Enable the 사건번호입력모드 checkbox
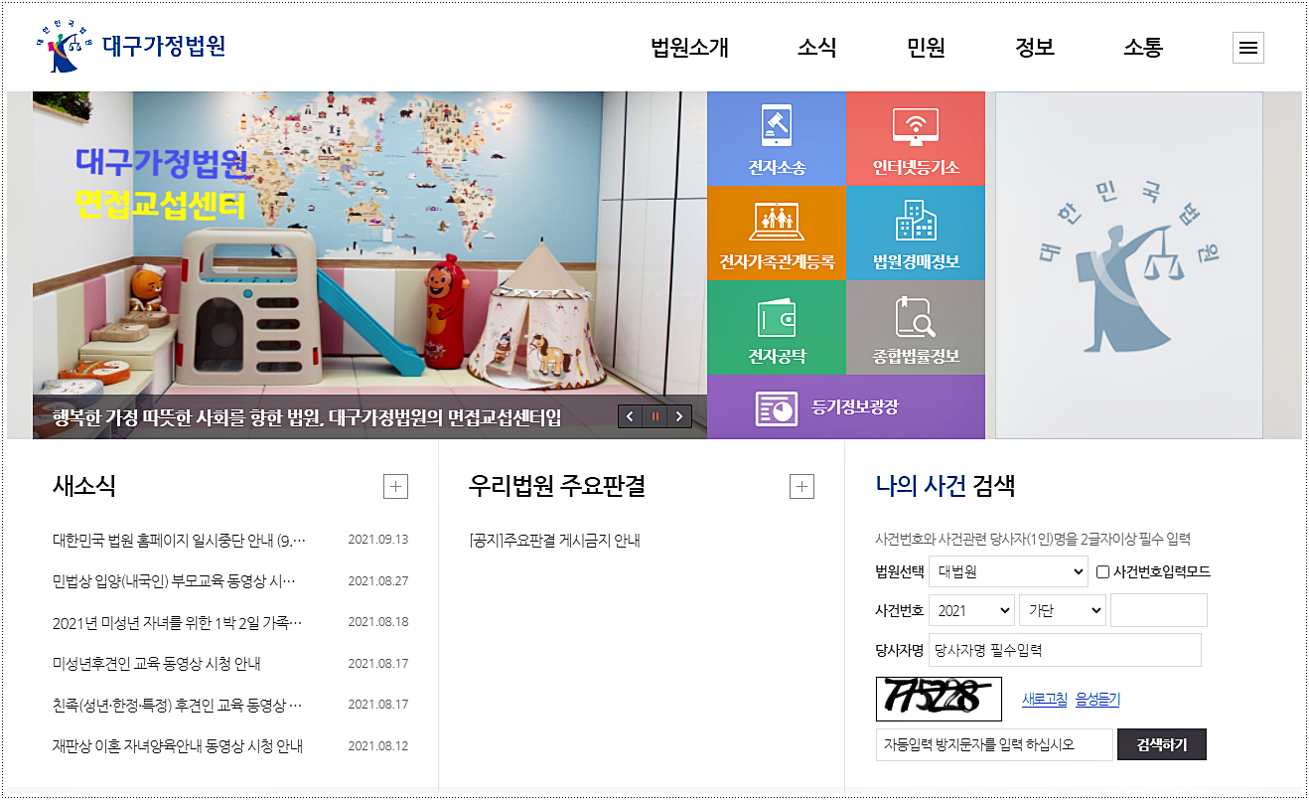Viewport: 1309px width, 800px height. point(1102,571)
